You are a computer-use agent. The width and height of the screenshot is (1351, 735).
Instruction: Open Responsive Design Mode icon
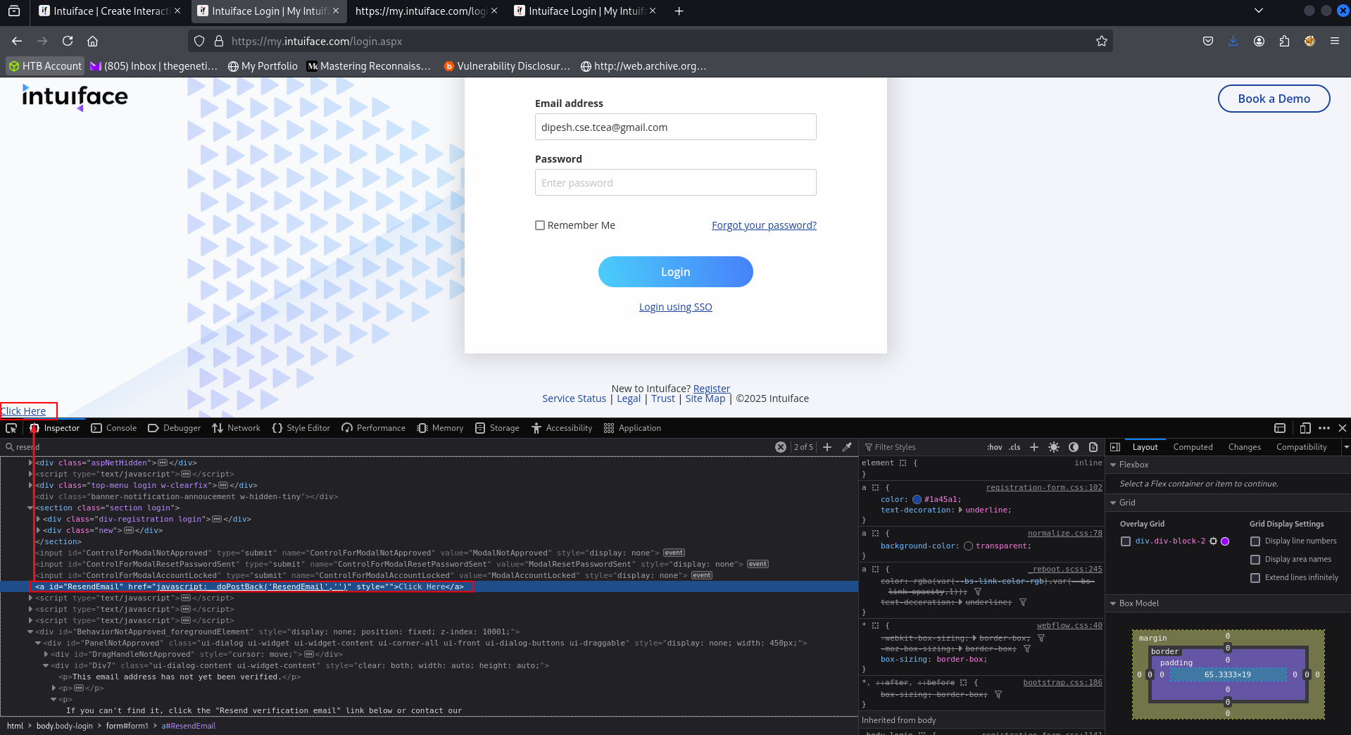pyautogui.click(x=1305, y=428)
